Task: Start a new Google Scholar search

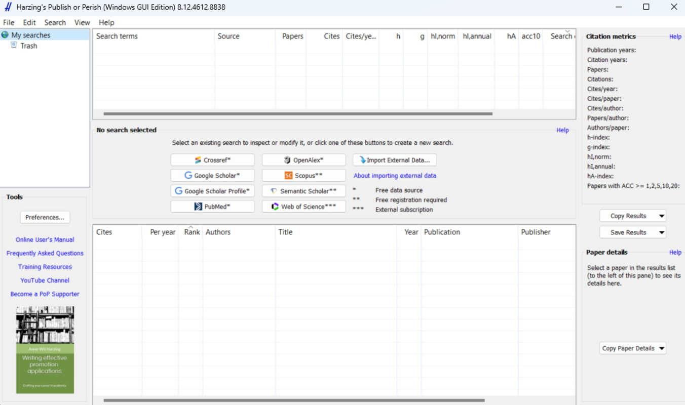Action: point(212,176)
